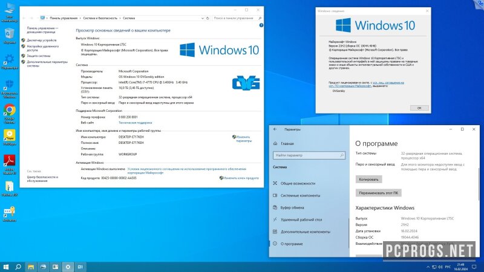Click Изменить ключ продукта link
Image resolution: width=484 pixels, height=272 pixels.
click(x=241, y=178)
